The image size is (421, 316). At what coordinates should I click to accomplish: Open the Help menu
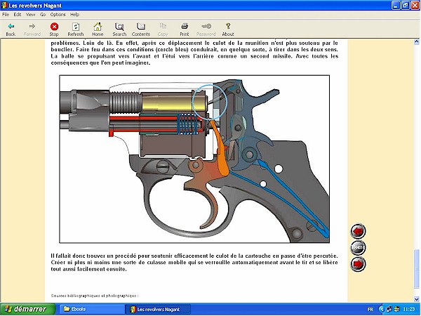point(74,15)
